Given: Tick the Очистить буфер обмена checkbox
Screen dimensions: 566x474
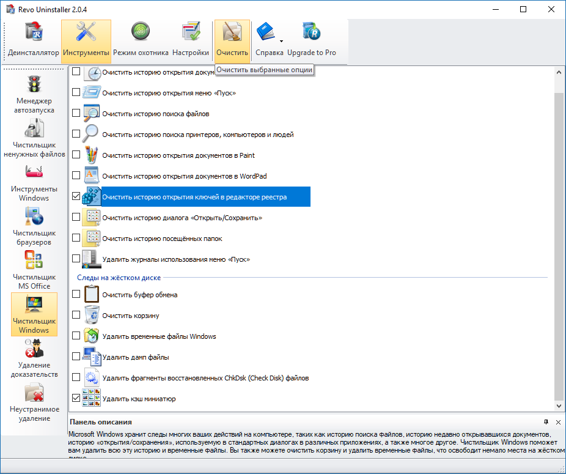Looking at the screenshot, I should tap(76, 294).
